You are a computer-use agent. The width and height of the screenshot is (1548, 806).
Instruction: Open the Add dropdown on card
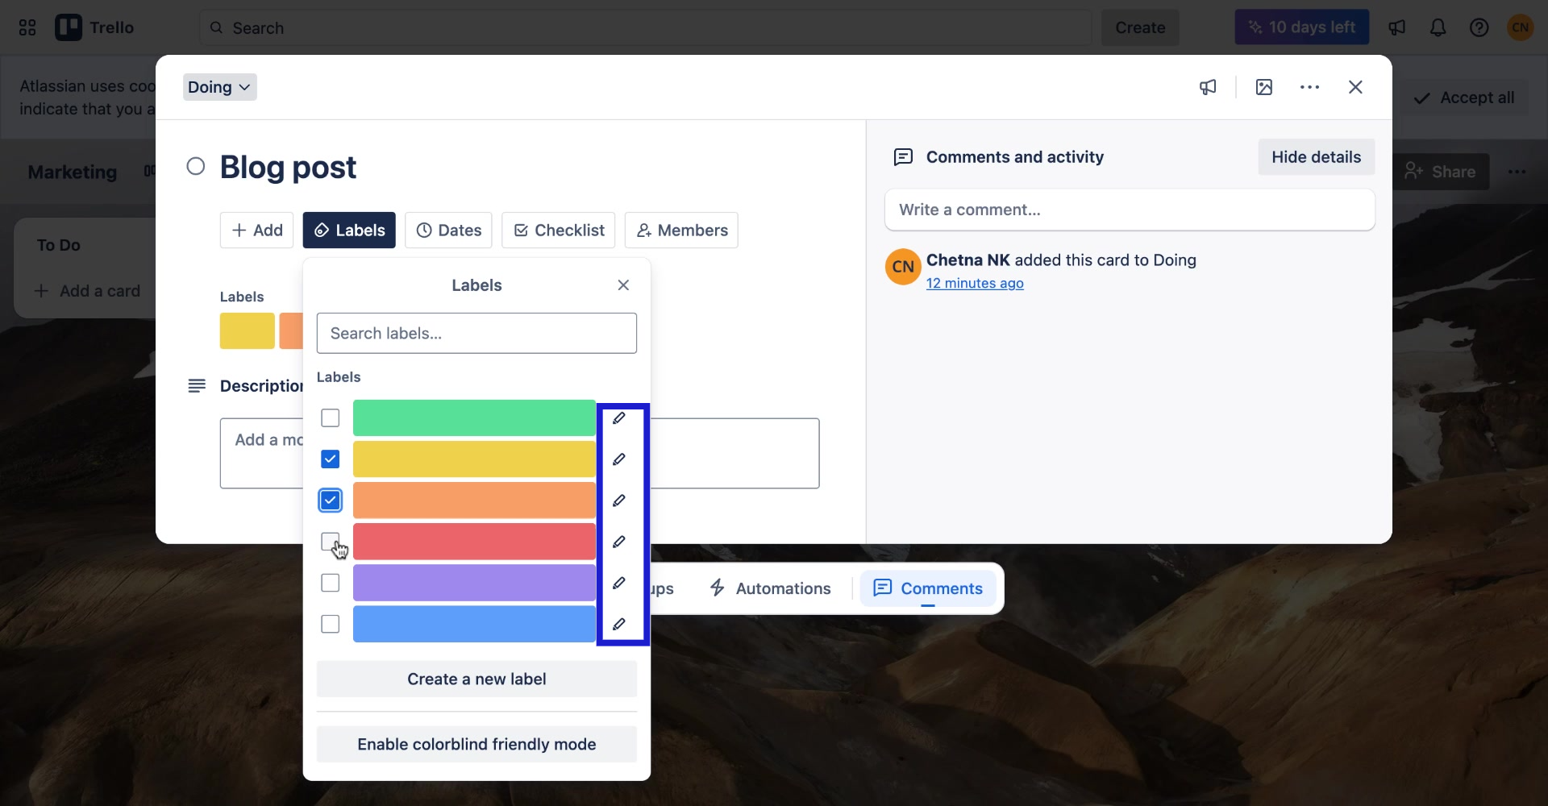(x=256, y=231)
